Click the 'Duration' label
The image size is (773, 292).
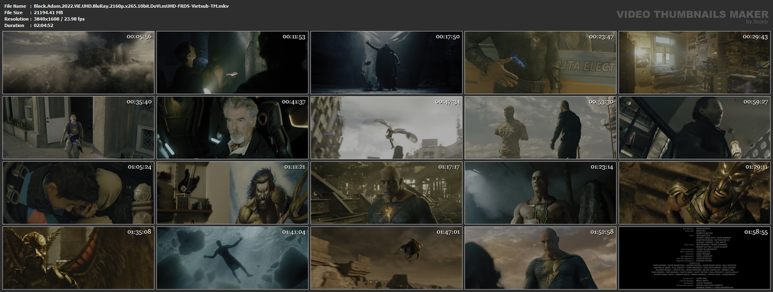click(14, 25)
